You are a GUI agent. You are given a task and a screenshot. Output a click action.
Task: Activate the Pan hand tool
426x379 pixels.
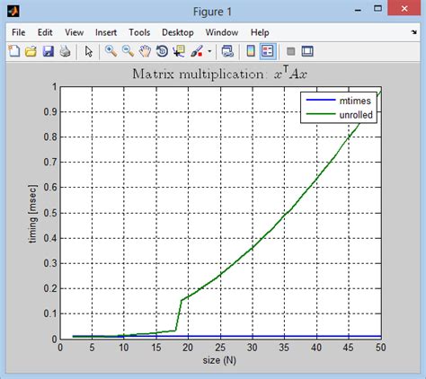click(145, 51)
